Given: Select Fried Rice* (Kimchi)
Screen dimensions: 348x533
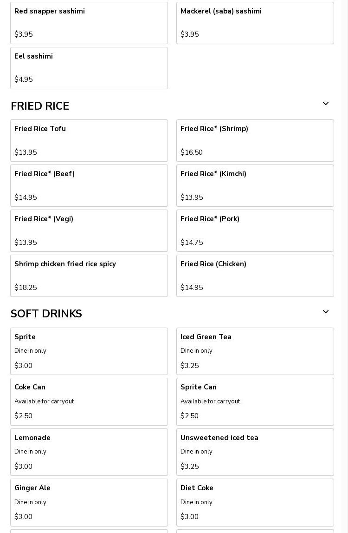Looking at the screenshot, I should (255, 185).
